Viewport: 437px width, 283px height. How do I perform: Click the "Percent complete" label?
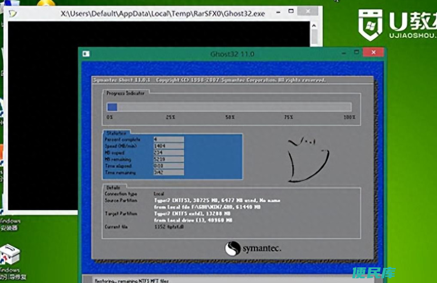[x=123, y=139]
